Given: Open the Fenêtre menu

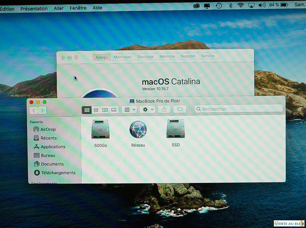Looking at the screenshot, I should coord(78,8).
